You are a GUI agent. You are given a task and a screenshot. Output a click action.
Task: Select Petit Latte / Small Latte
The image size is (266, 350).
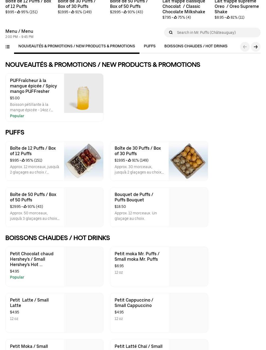29,303
